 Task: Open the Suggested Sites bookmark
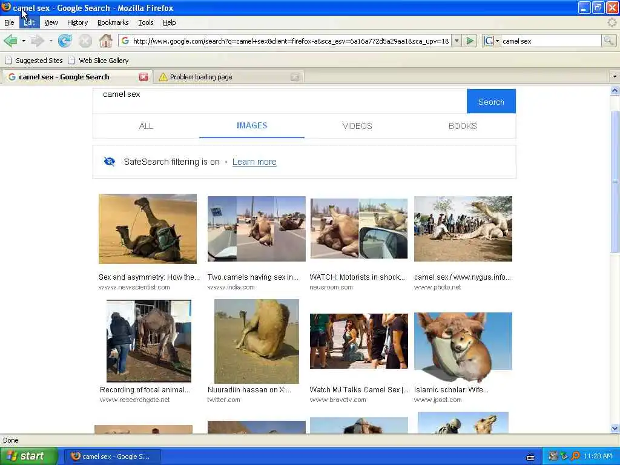[34, 61]
